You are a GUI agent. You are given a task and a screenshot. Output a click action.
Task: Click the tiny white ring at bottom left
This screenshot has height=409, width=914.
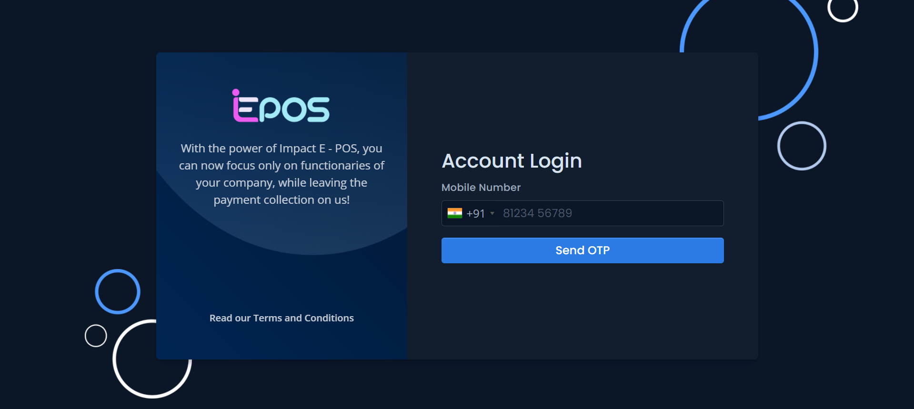click(x=86, y=336)
